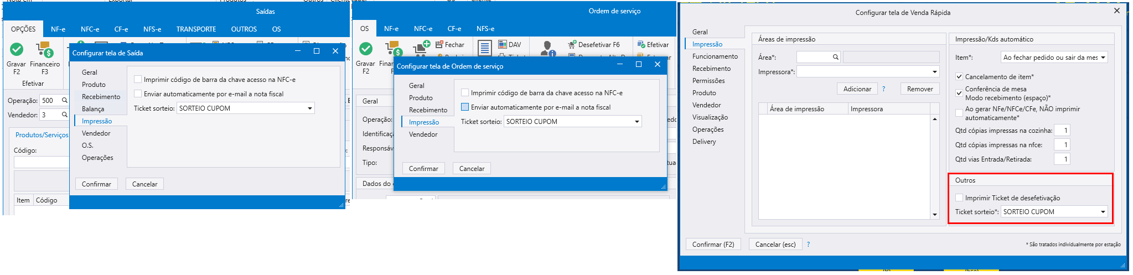Click the Efetivar icon in Ordem de serviço
1133x275 pixels.
tap(641, 44)
